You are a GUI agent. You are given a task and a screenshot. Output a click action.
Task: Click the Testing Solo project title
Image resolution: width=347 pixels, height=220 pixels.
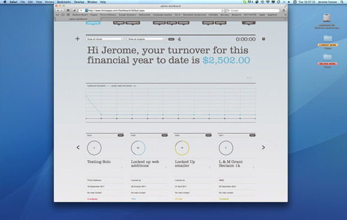click(99, 161)
